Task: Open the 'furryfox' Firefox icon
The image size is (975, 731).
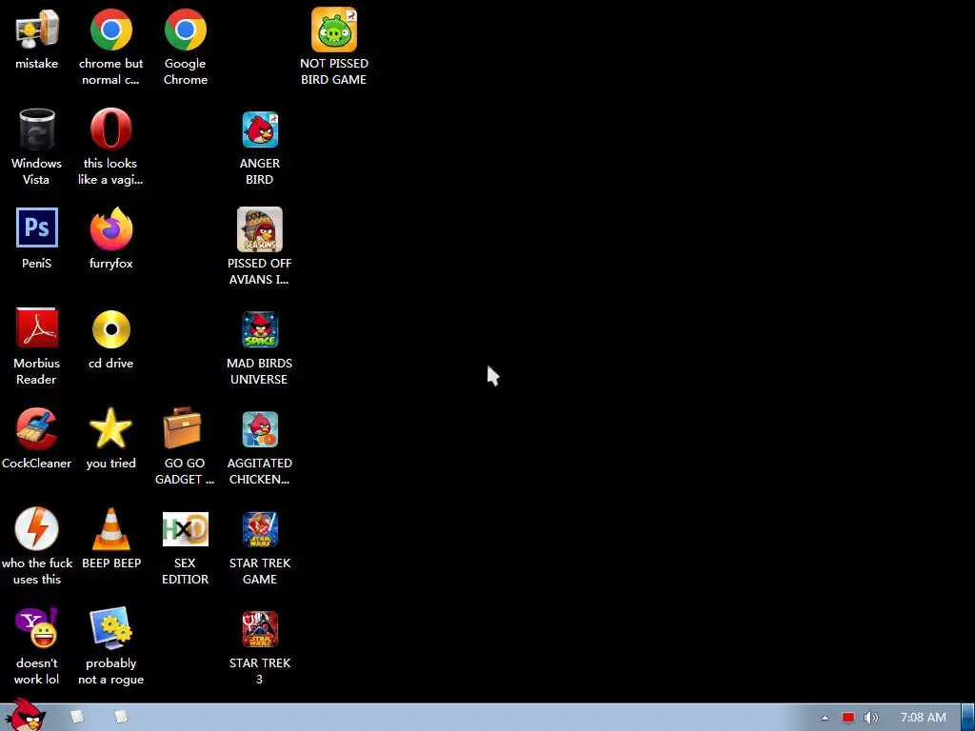Action: click(110, 228)
